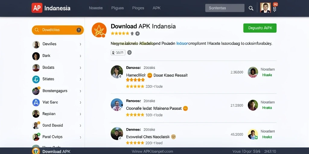Click the search icon in orange Dowdloles bar

(37, 30)
